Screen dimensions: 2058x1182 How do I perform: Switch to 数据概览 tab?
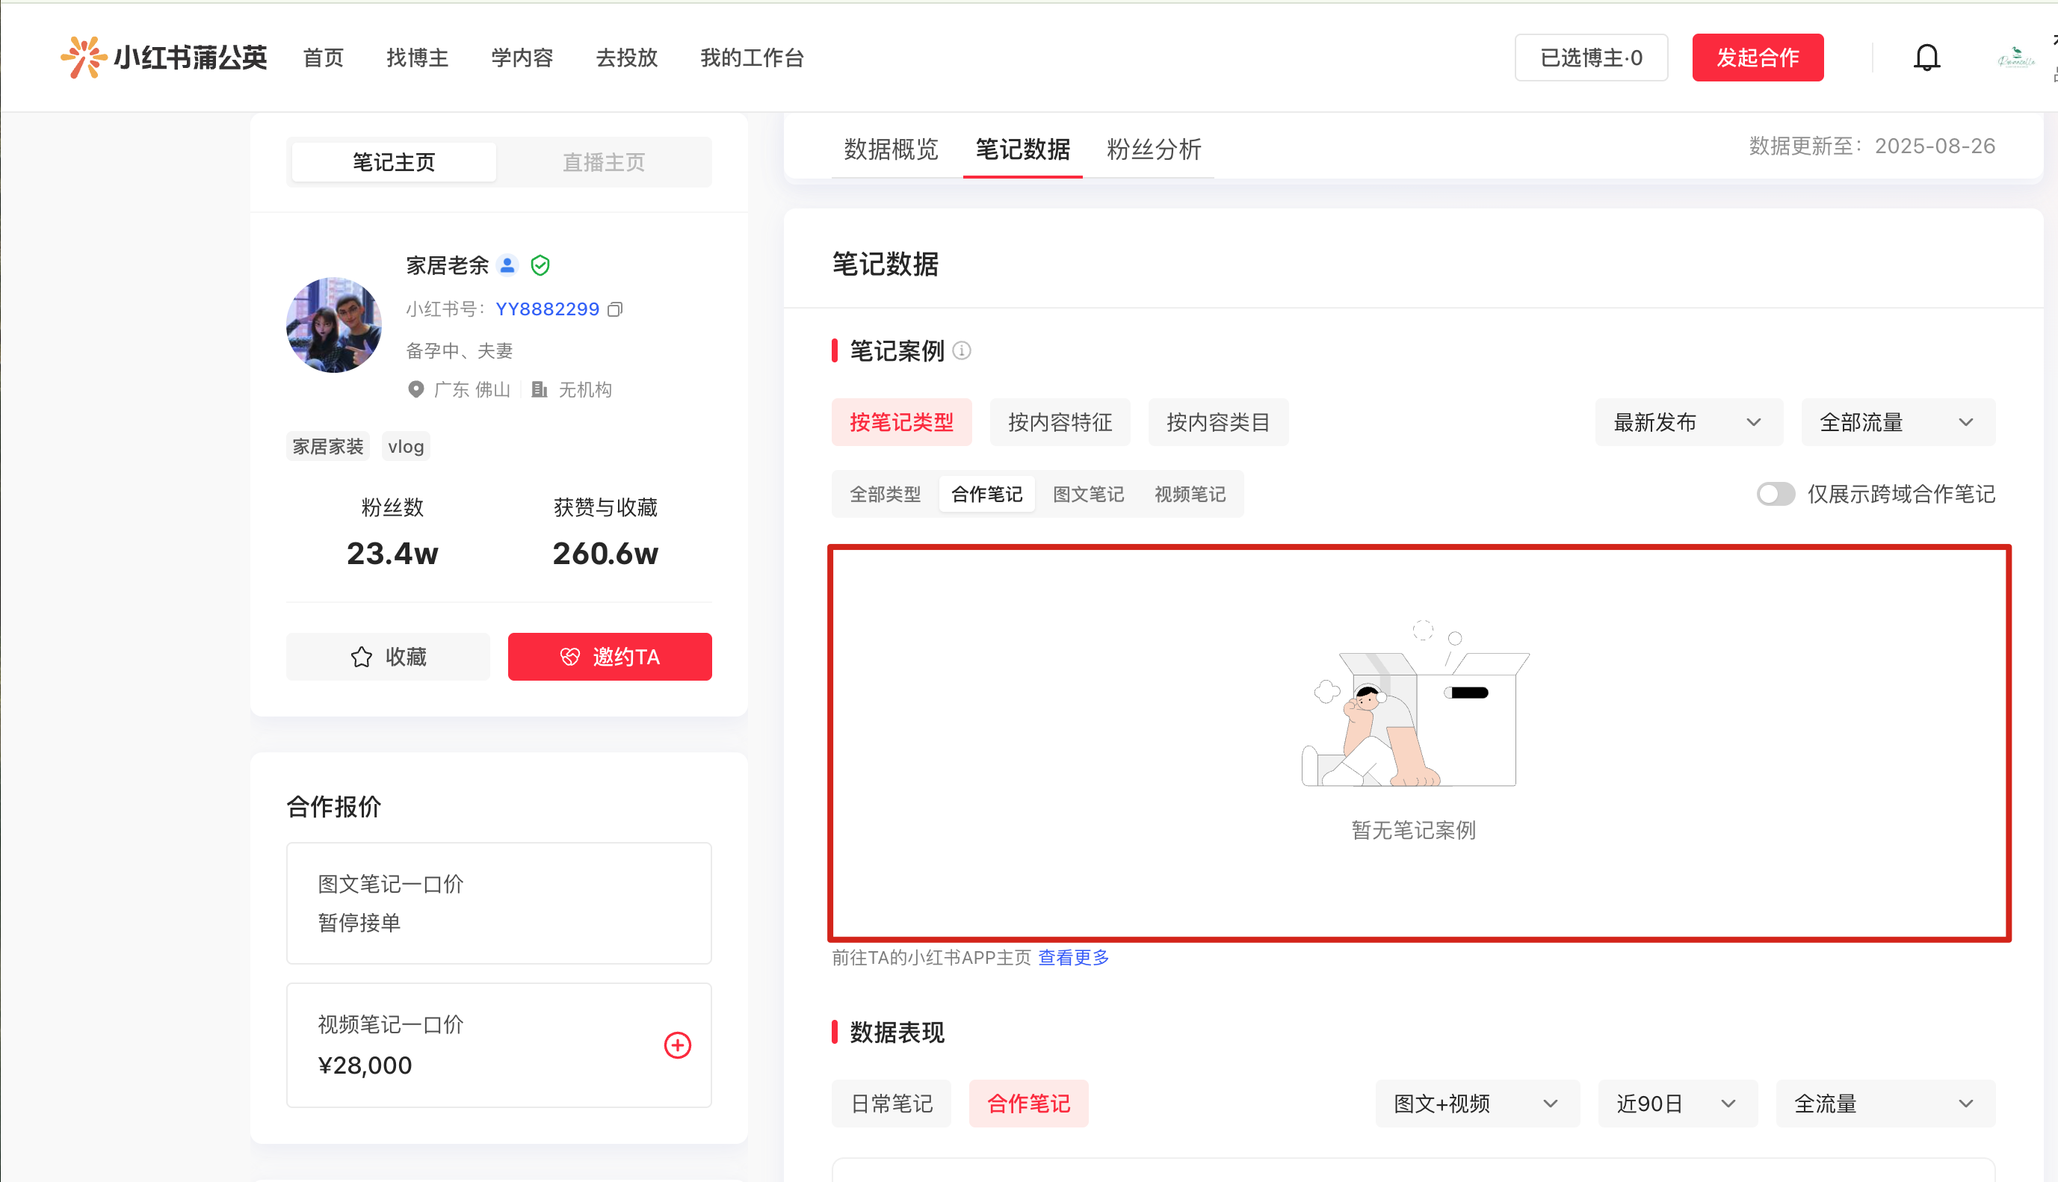coord(891,149)
